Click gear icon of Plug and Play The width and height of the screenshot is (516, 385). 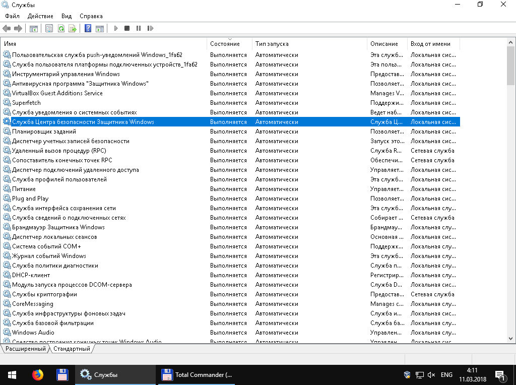7,199
